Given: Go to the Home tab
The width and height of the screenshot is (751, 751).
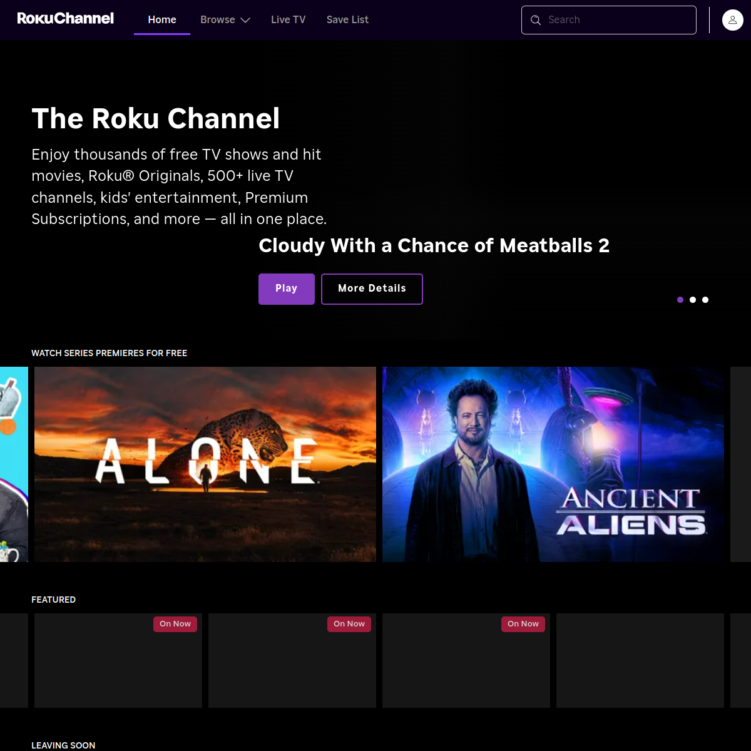Looking at the screenshot, I should [162, 19].
